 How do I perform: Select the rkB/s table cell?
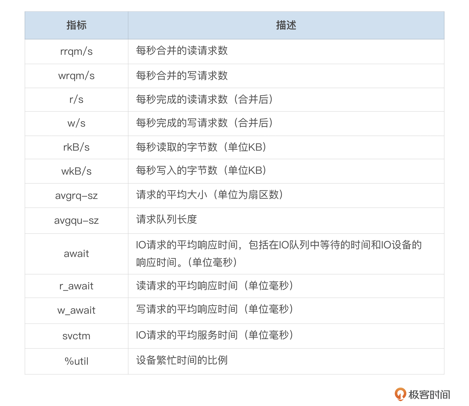76,147
